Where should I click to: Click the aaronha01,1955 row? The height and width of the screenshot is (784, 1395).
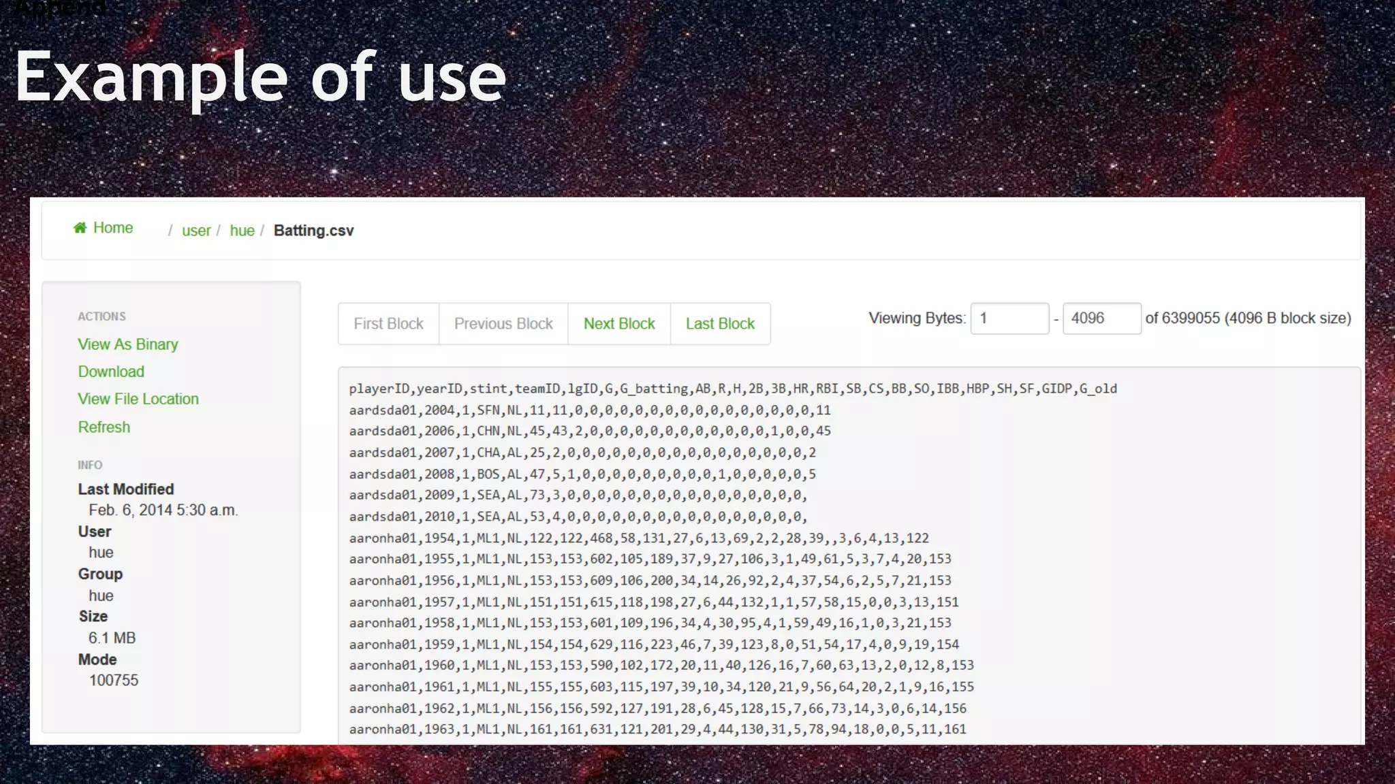[x=651, y=559]
